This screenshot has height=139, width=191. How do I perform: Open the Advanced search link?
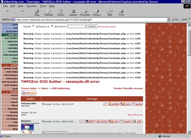(107, 26)
